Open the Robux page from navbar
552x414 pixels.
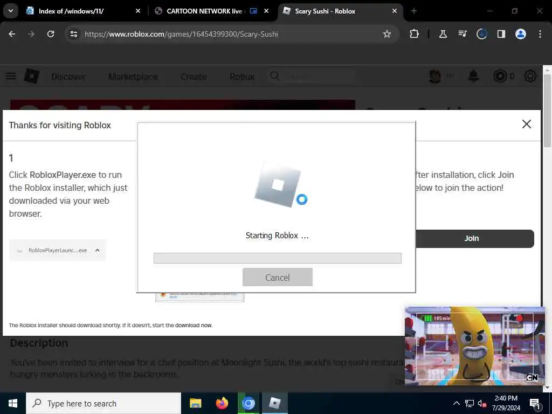point(242,77)
